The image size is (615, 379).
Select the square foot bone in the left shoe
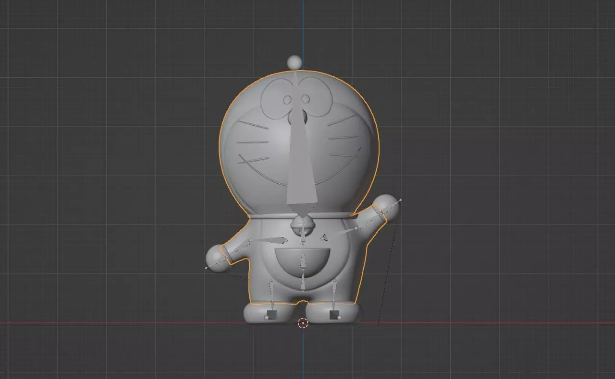[272, 315]
